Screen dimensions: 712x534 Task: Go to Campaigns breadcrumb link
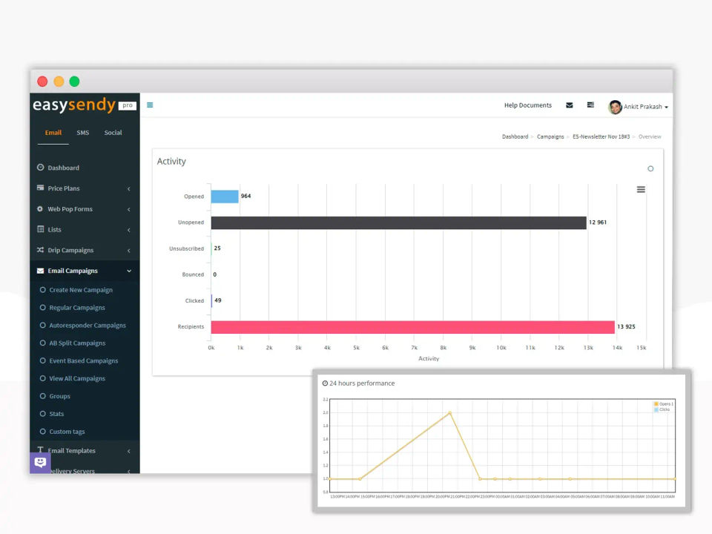click(x=550, y=136)
